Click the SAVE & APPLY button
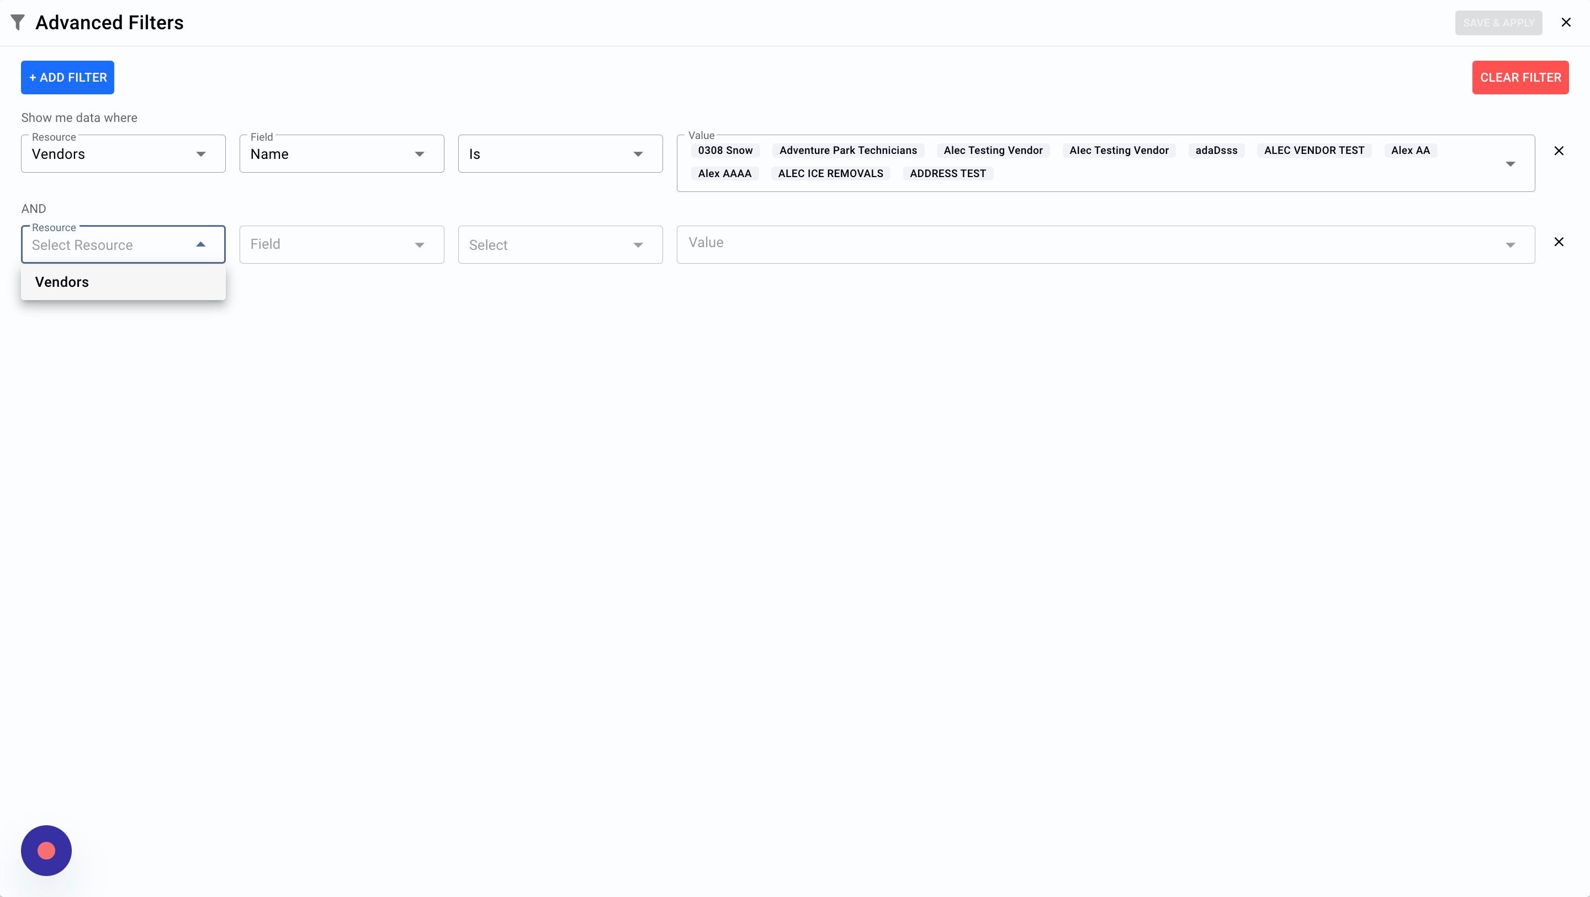The image size is (1590, 897). (1498, 23)
